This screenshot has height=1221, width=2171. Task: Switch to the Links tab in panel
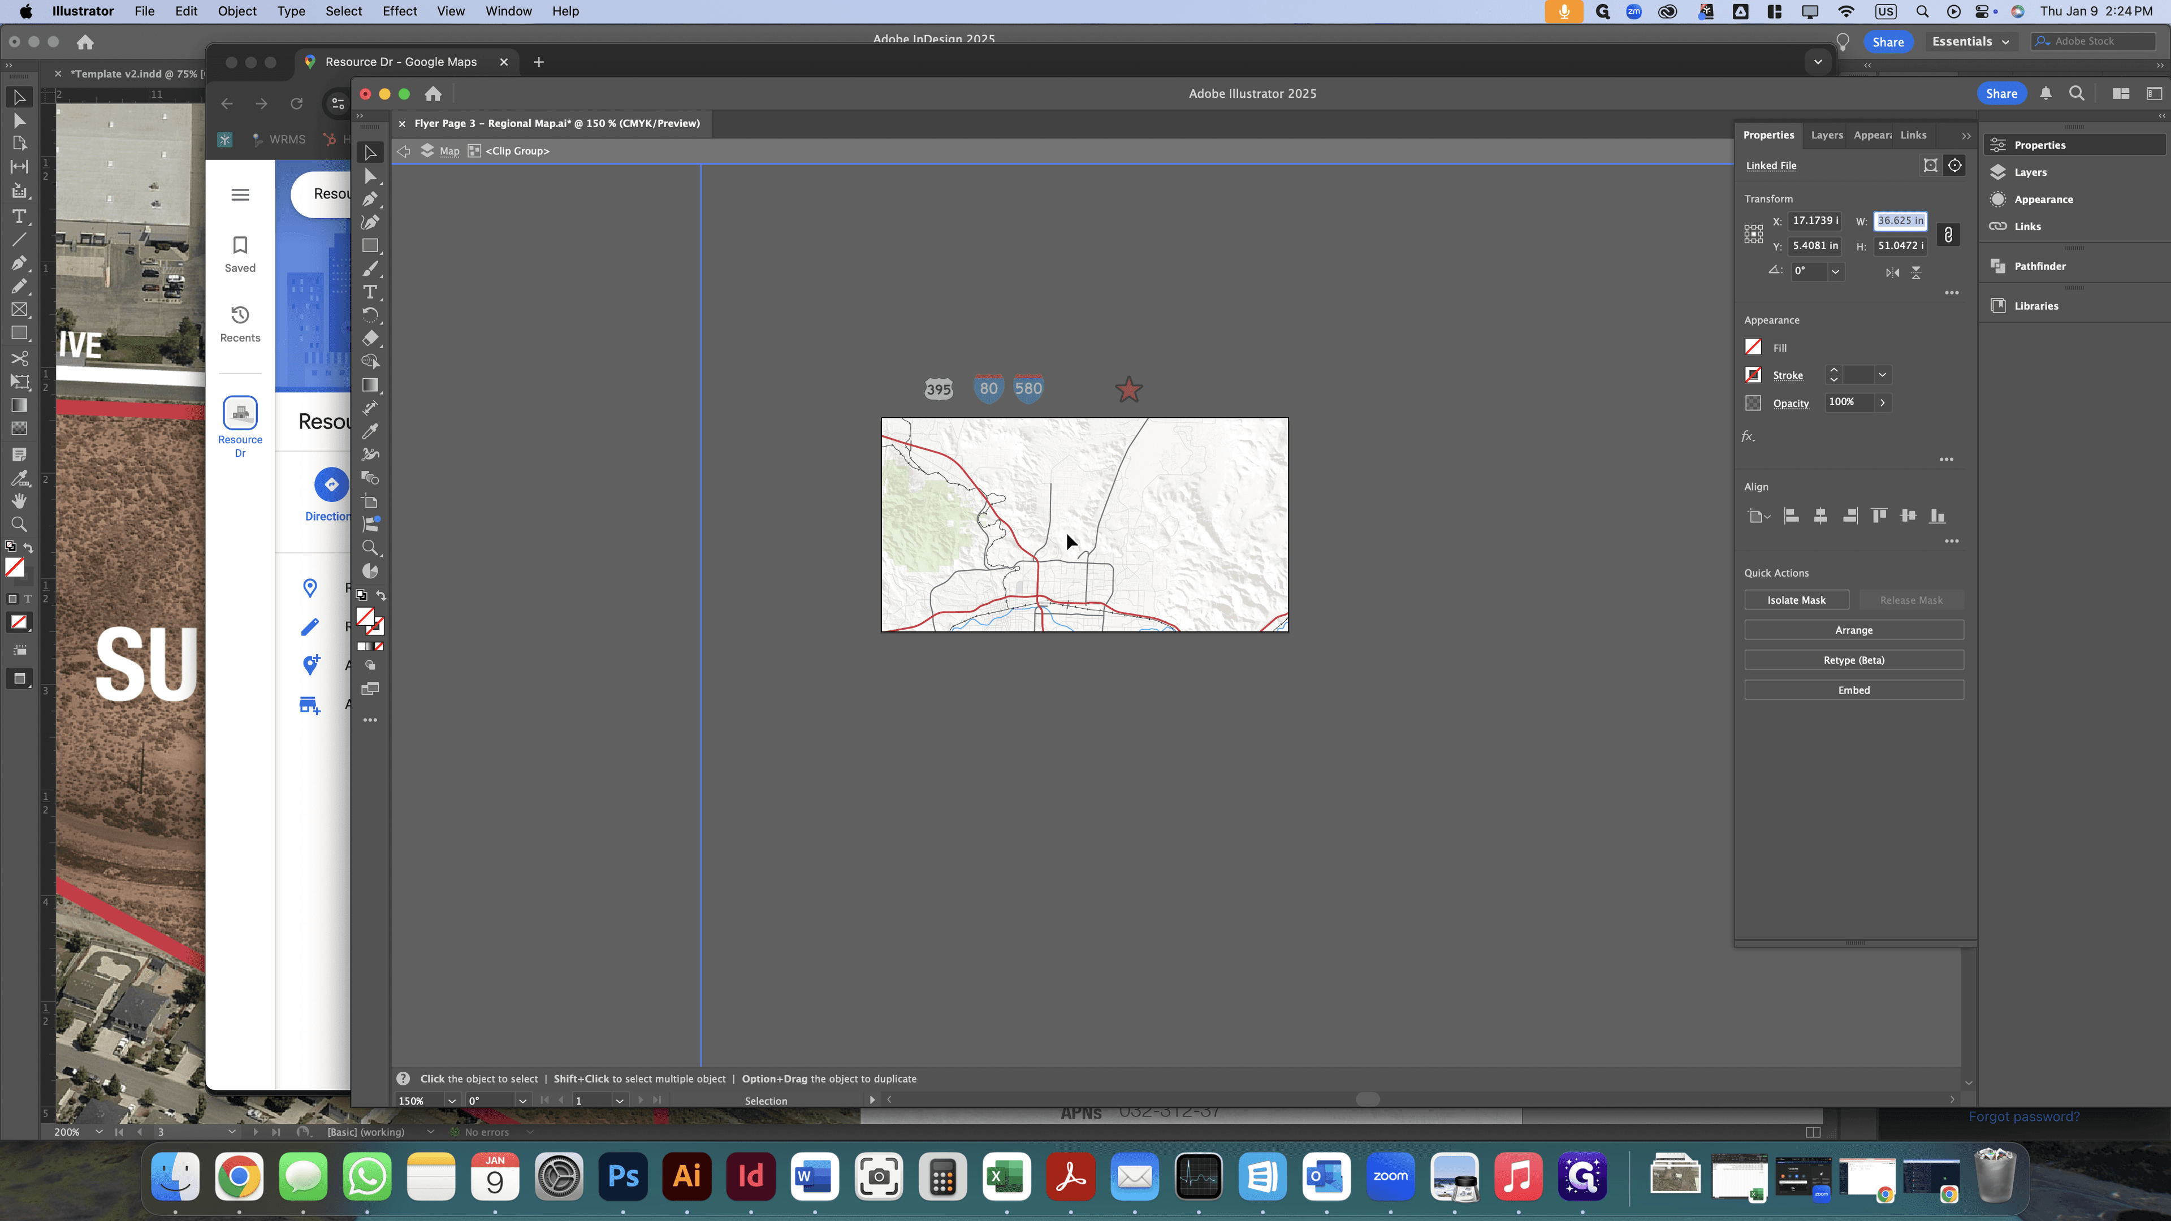pyautogui.click(x=1913, y=135)
